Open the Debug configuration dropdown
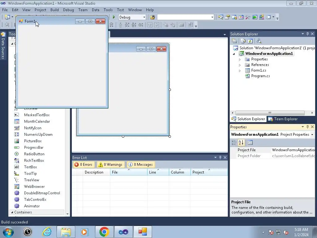 pyautogui.click(x=144, y=17)
